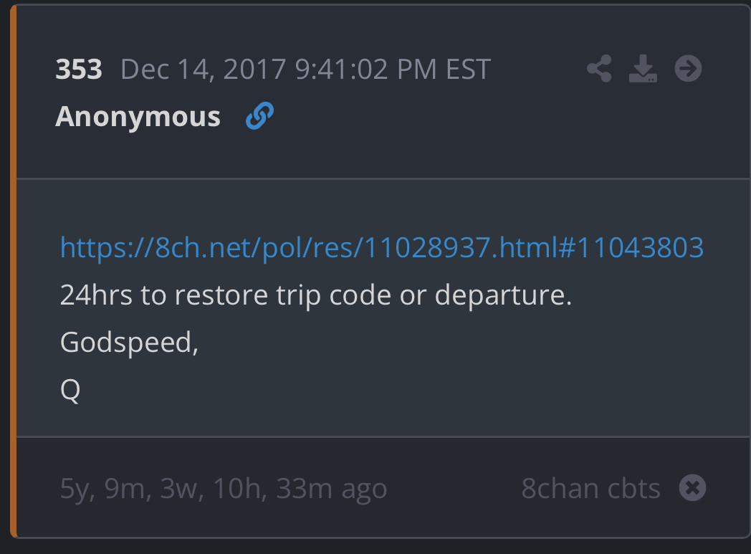Click the post number 353
This screenshot has height=554, width=751.
point(79,70)
